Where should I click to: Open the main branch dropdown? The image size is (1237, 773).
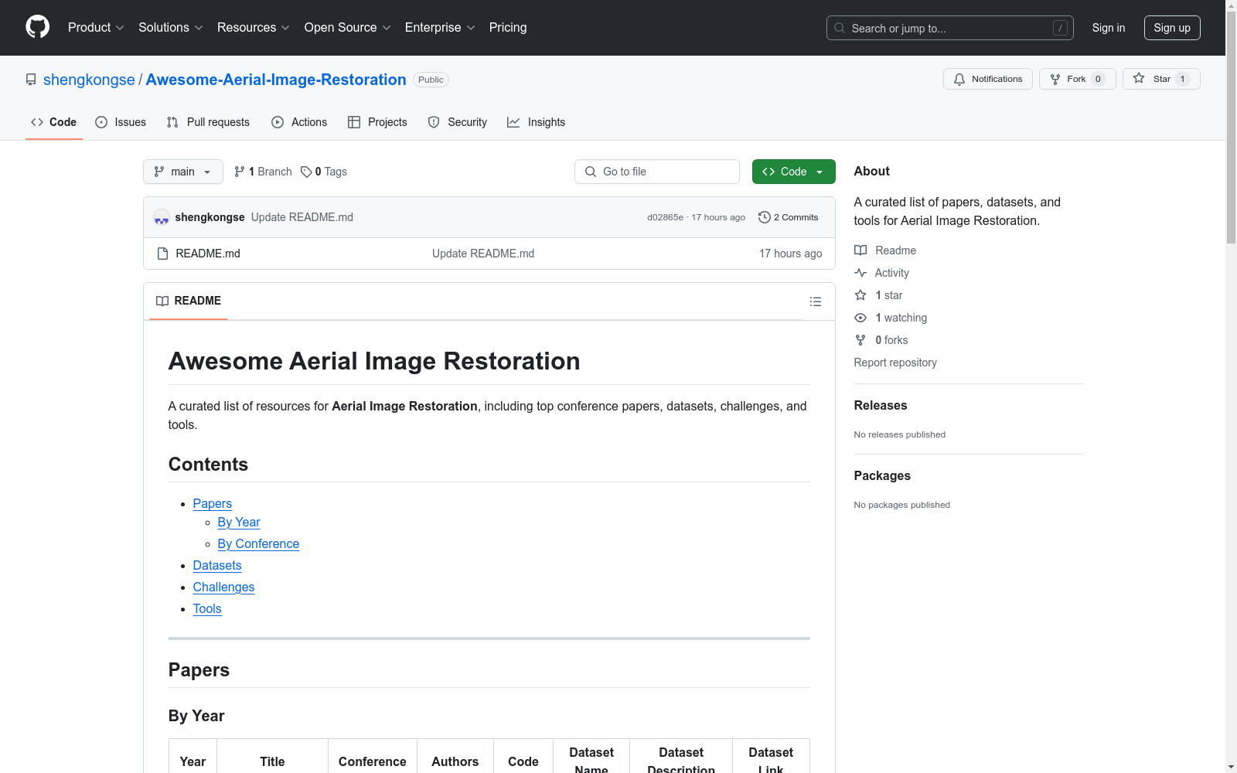click(x=182, y=172)
